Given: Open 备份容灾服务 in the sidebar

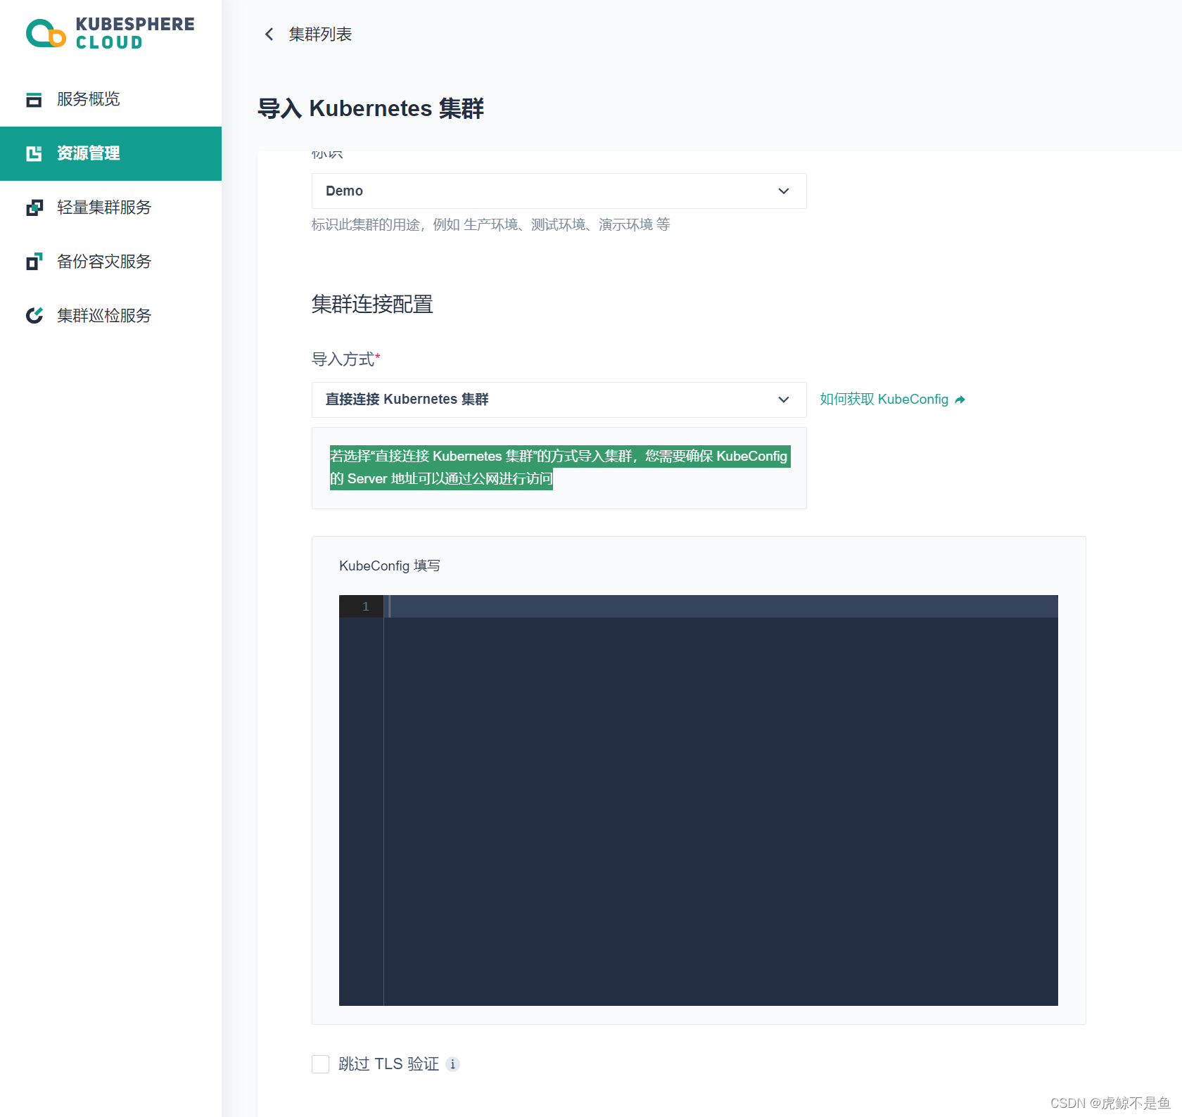Looking at the screenshot, I should [x=110, y=262].
